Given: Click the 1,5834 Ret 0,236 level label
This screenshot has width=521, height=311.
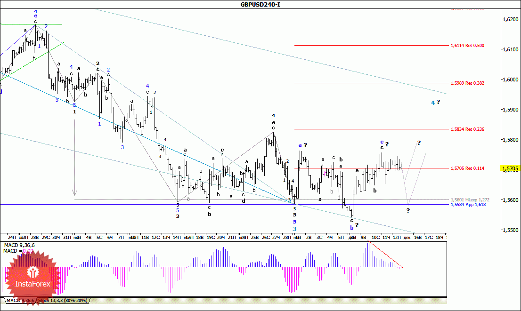Looking at the screenshot, I should click(x=467, y=129).
